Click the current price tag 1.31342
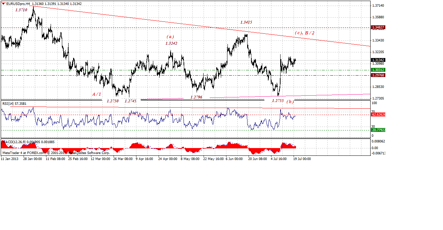The width and height of the screenshot is (443, 230). click(378, 60)
